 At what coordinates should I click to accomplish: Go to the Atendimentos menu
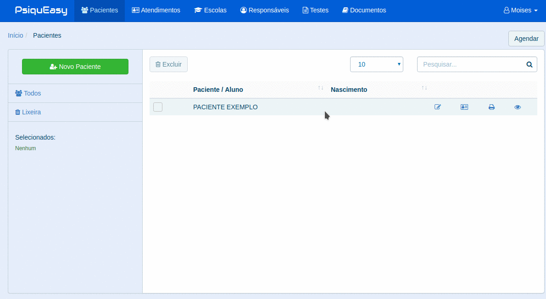(156, 11)
